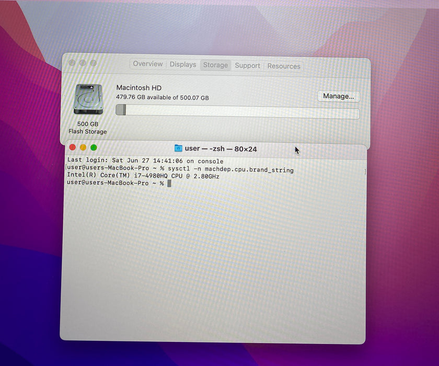439x366 pixels.
Task: Click the Manage... storage button
Action: pyautogui.click(x=339, y=96)
